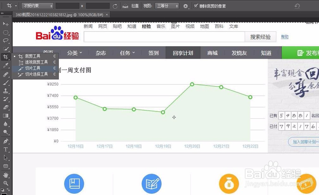Viewport: 319px width, 195px height.
Task: Switch to the 360截图 document tab
Action: coord(59,15)
